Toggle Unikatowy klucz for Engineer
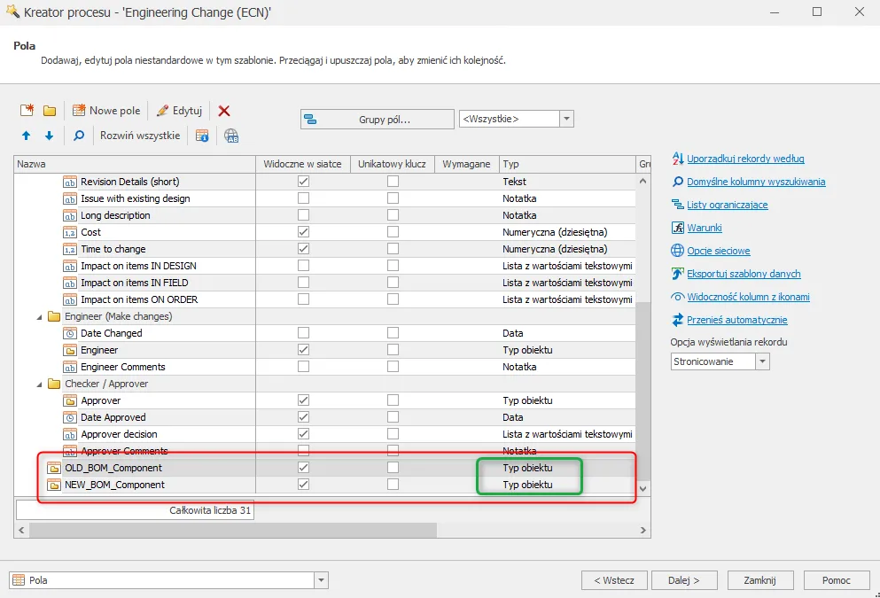 (x=393, y=349)
